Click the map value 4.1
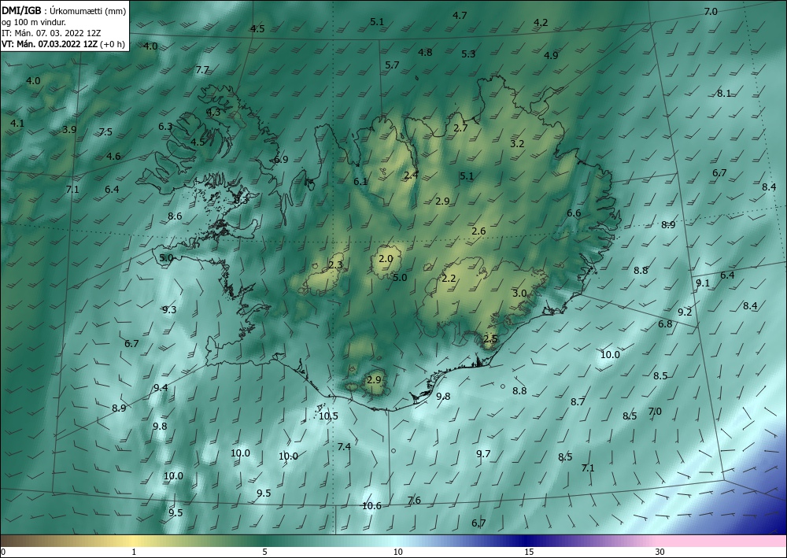 [x=17, y=123]
